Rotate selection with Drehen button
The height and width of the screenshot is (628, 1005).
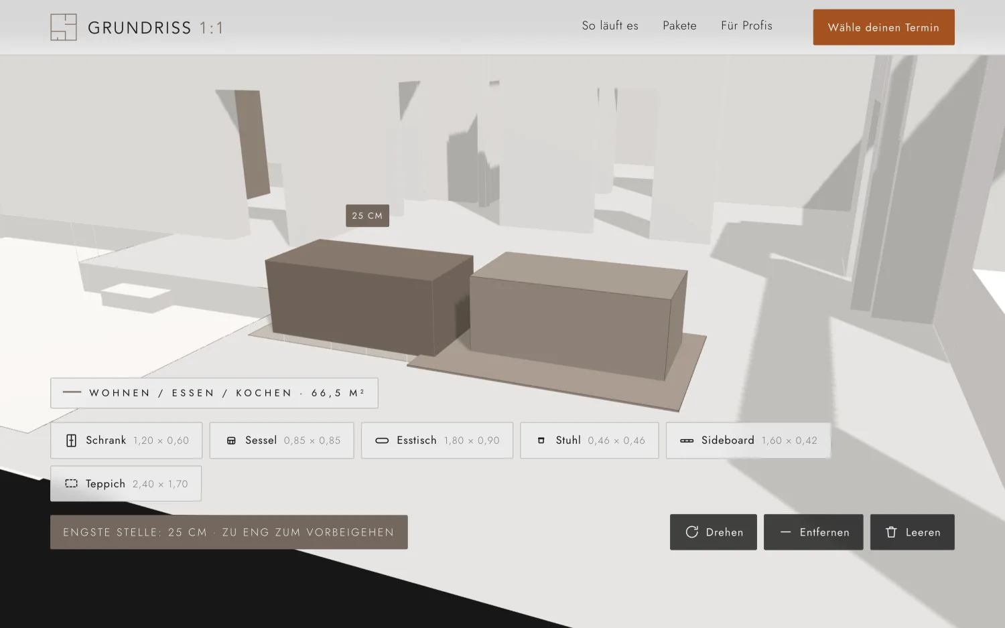[714, 532]
